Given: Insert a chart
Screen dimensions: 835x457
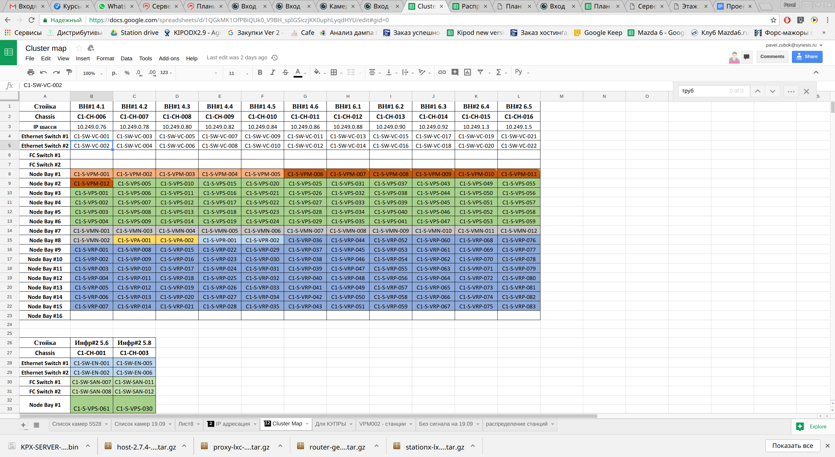Looking at the screenshot, I should point(467,72).
